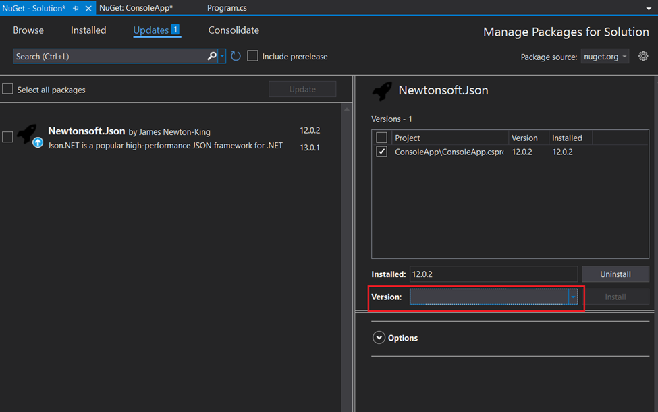
Task: Check Select all packages
Action: point(8,88)
